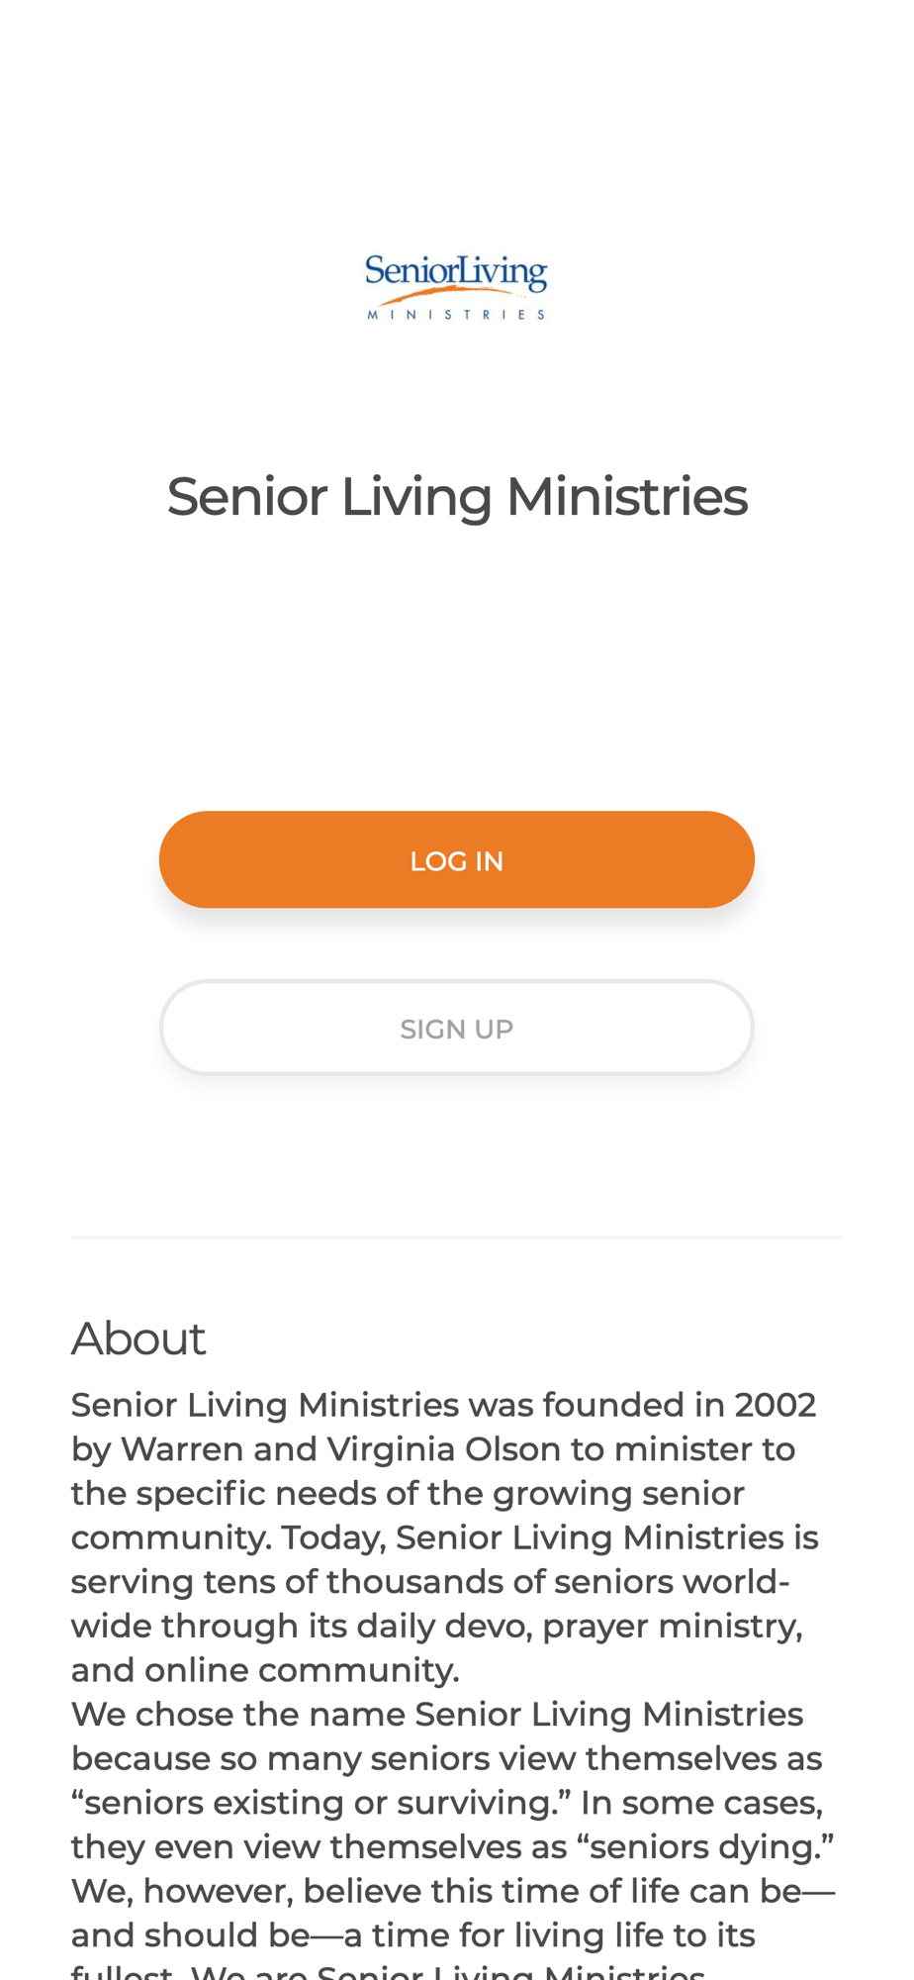The height and width of the screenshot is (1980, 914).
Task: Click the line starting community. Today
Action: coord(444,1537)
